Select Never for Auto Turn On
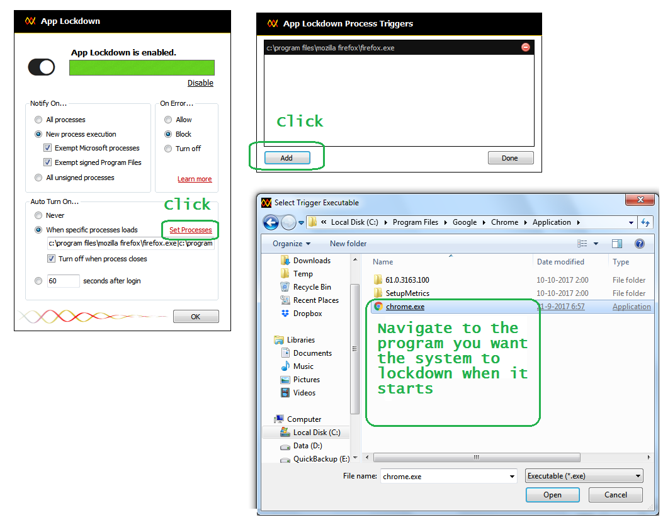 pos(38,215)
